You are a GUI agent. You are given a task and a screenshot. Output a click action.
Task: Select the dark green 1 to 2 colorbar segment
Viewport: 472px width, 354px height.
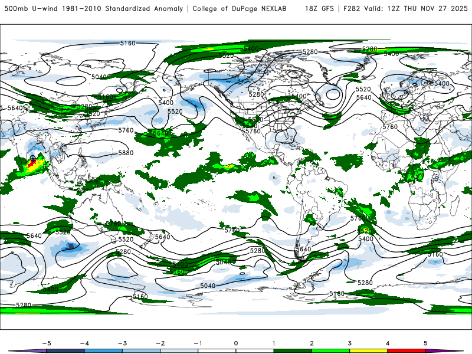tap(293, 351)
